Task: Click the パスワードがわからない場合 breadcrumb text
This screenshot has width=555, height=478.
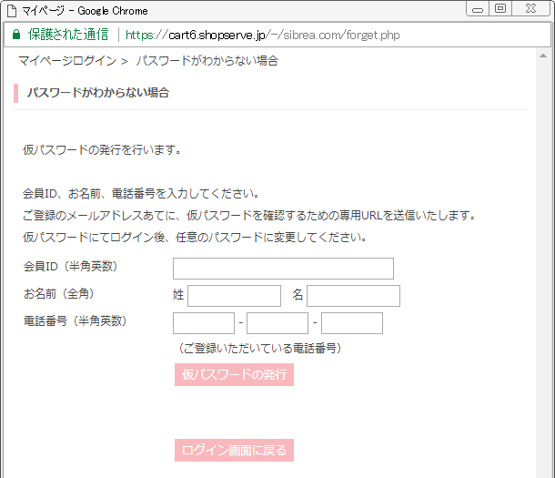Action: 207,61
